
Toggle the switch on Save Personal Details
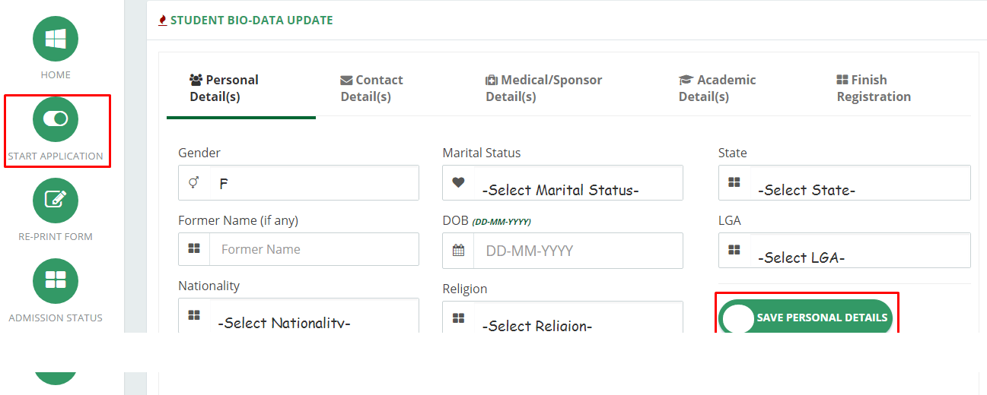738,318
